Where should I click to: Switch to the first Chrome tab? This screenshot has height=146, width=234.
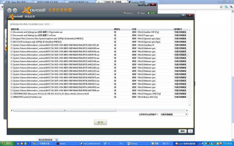tap(17, 2)
